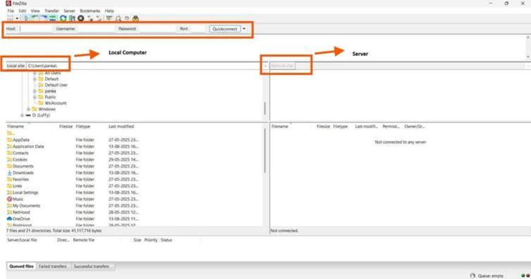Click into the Host input field
Viewport: 531px width, 279px height.
pyautogui.click(x=35, y=28)
